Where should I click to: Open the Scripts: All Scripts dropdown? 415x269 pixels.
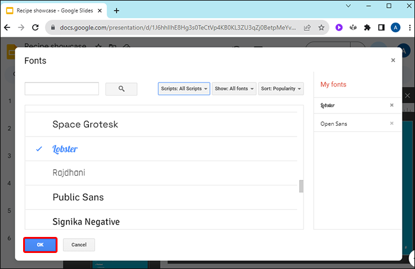point(184,89)
